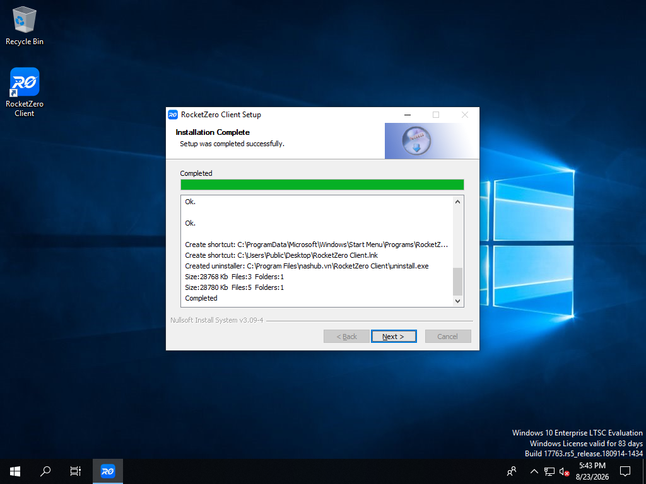Close the RocketZero Client Setup window
This screenshot has width=646, height=484.
pos(465,115)
